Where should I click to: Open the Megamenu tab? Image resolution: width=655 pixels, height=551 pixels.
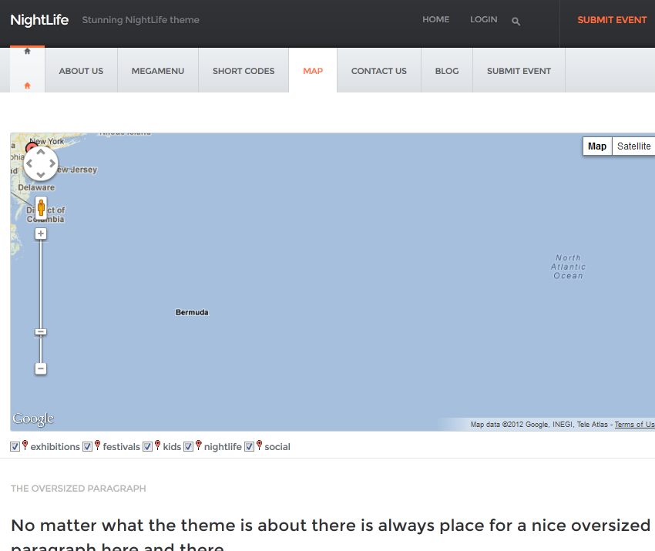(x=158, y=71)
